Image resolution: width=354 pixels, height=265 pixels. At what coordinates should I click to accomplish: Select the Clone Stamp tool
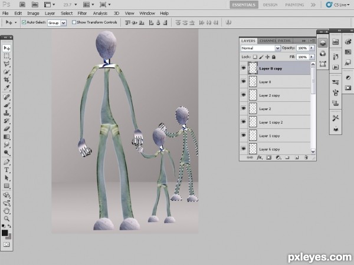pos(6,113)
